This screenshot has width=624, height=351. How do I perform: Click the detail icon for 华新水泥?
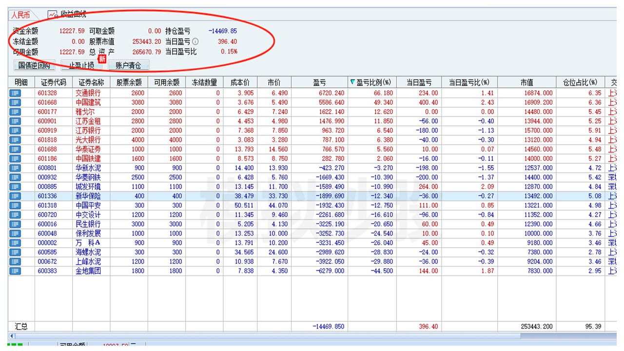tap(15, 168)
